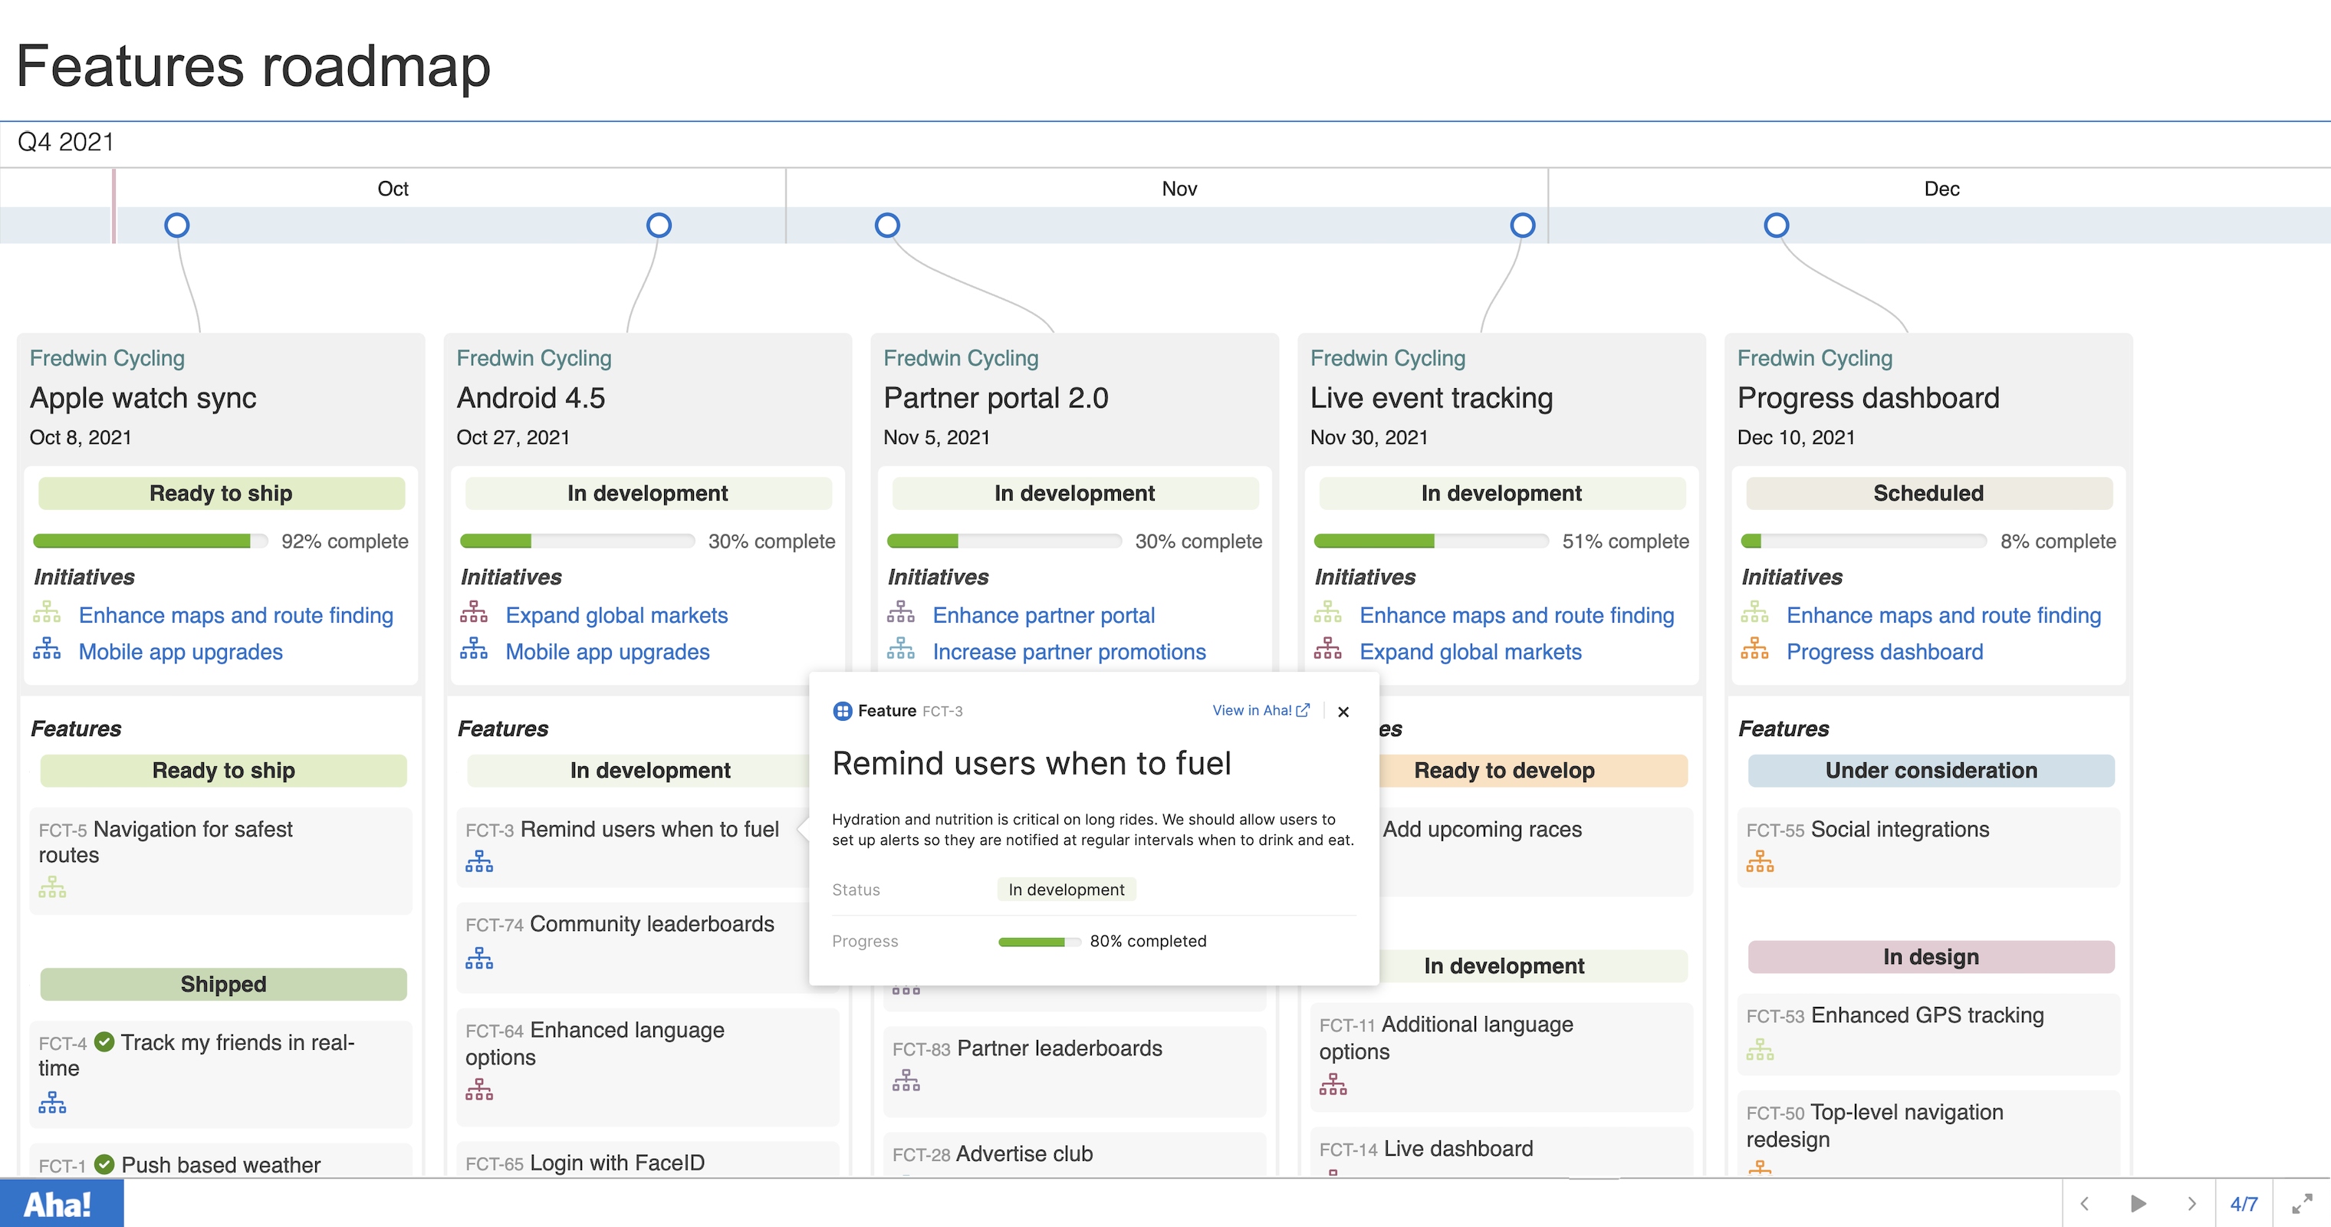
Task: Click the fullscreen expand icon at bottom right
Action: (x=2304, y=1203)
